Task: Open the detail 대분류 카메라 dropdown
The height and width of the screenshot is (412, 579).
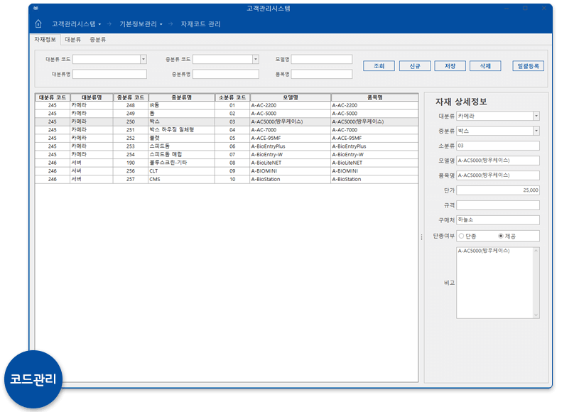Action: 536,116
